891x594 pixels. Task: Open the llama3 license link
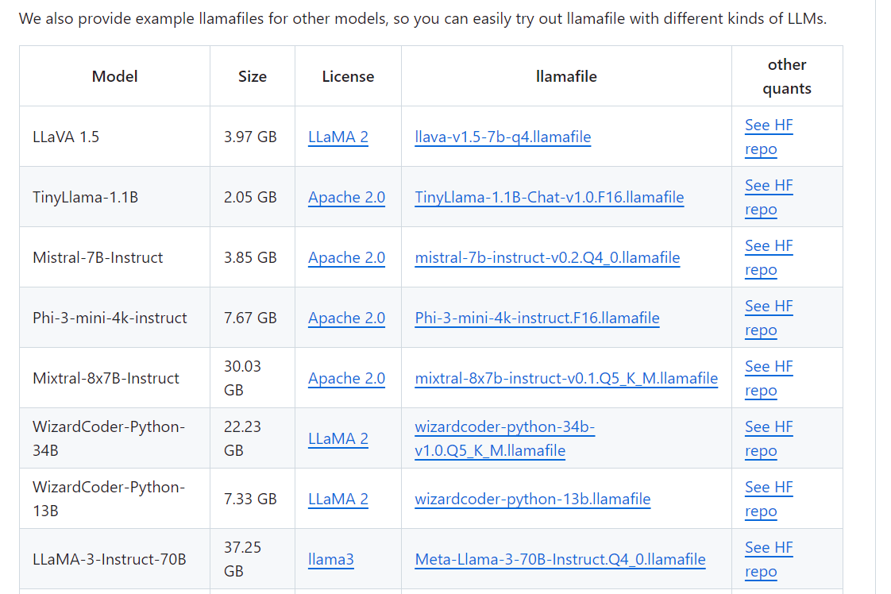[x=330, y=559]
